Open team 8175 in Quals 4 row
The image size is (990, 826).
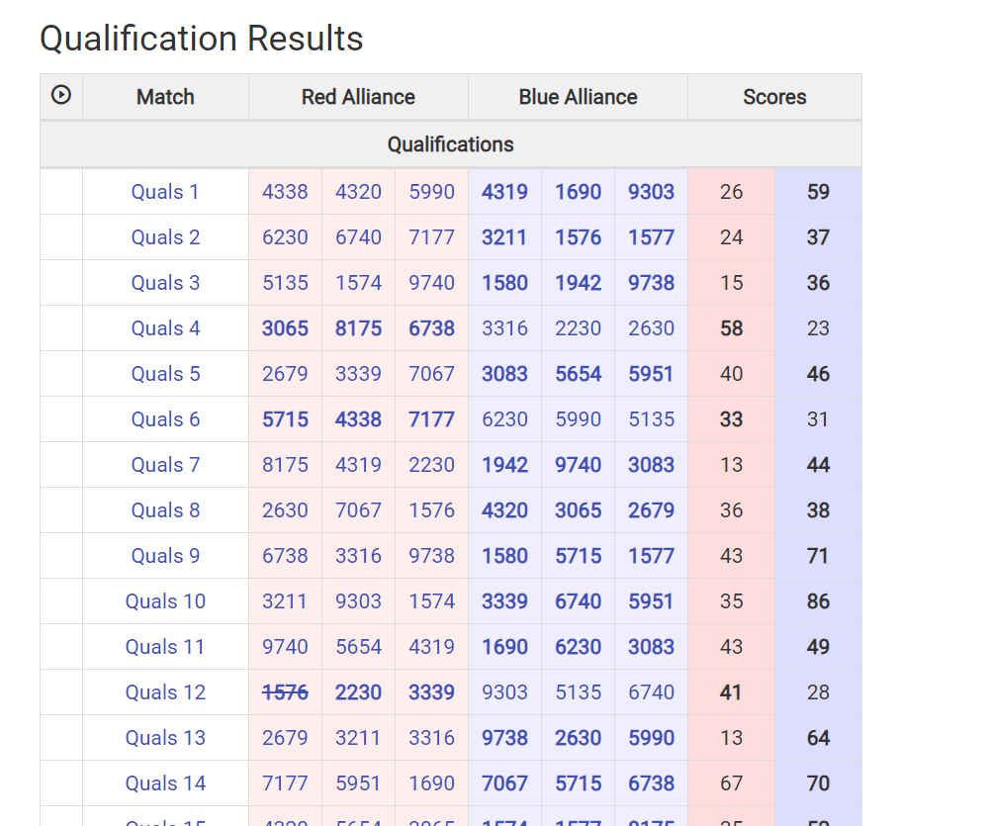pos(359,328)
